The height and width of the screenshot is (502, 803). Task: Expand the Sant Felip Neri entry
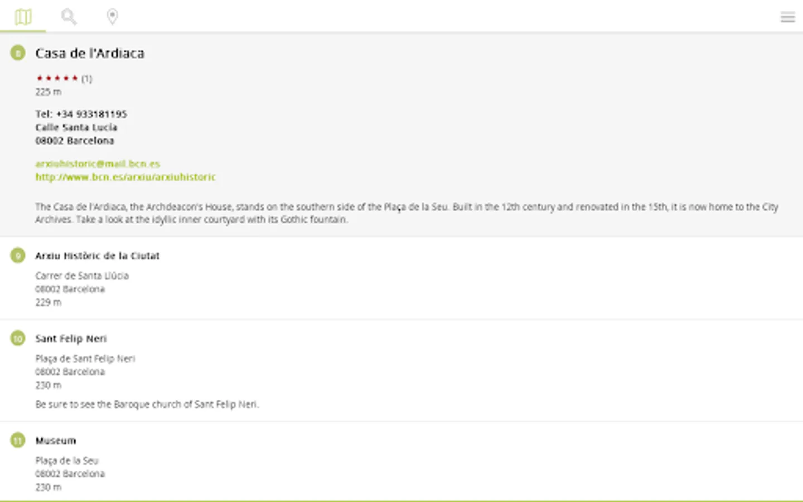tap(71, 339)
